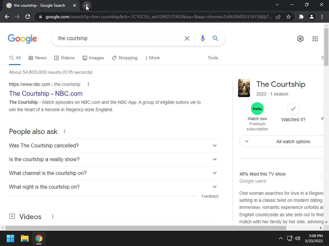Expand 'What night is the courtship on?'

(x=114, y=187)
